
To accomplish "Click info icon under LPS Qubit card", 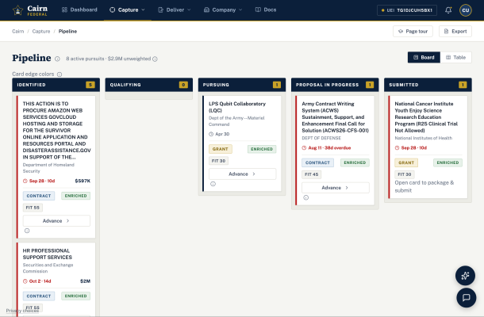I will tap(213, 184).
